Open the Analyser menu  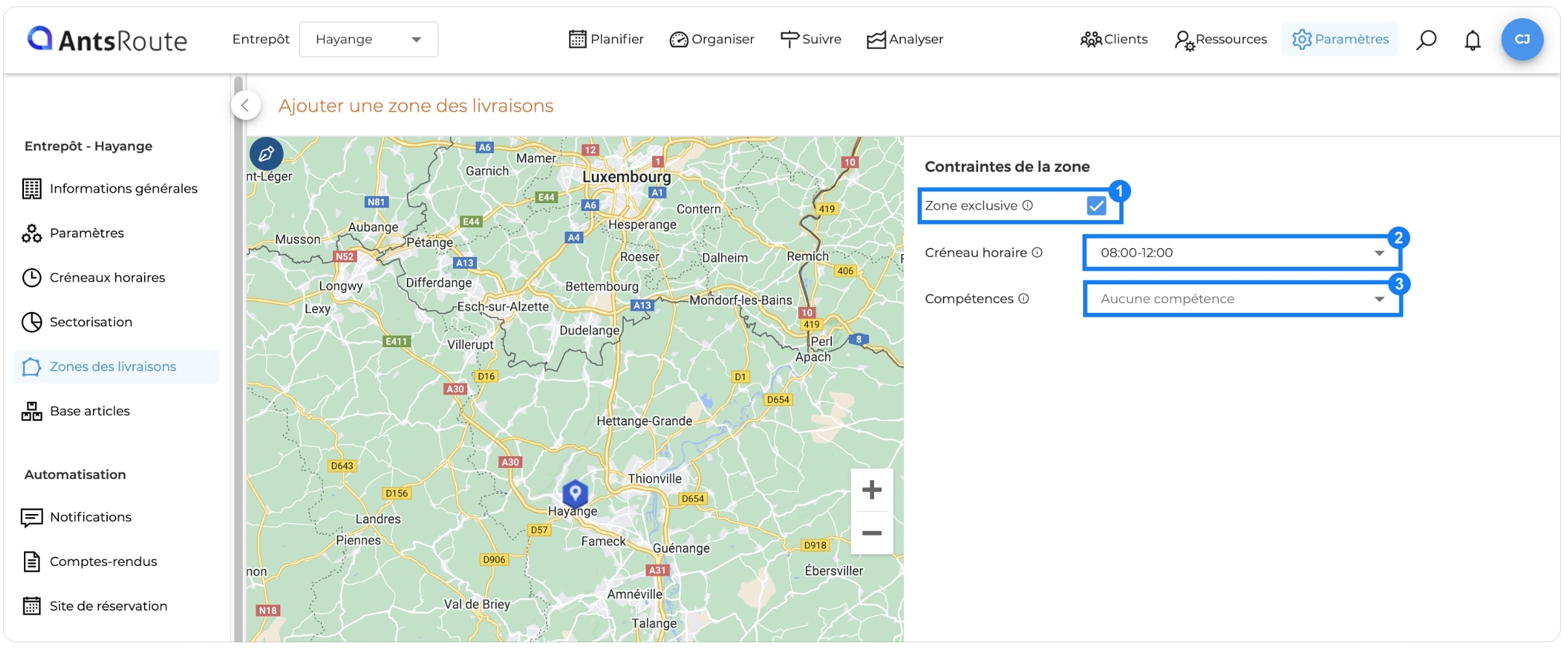click(x=905, y=40)
